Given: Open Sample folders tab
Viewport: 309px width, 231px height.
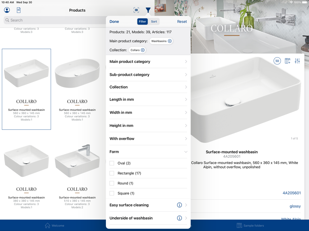Looking at the screenshot, I should (250, 225).
